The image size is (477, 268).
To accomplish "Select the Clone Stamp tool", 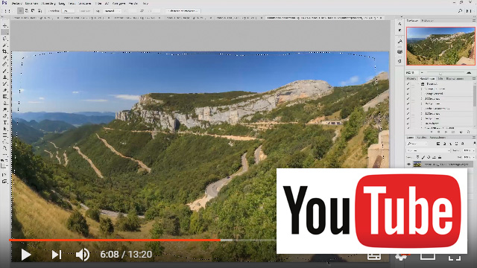I will pyautogui.click(x=5, y=77).
